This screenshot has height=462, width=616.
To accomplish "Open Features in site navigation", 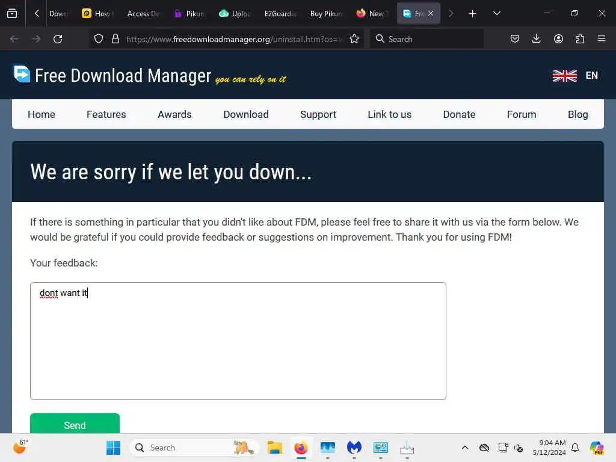I will click(106, 114).
